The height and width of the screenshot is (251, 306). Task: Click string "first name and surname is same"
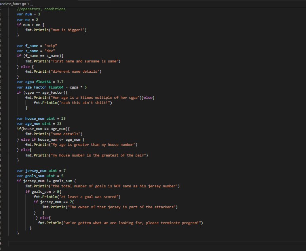tap(84, 61)
